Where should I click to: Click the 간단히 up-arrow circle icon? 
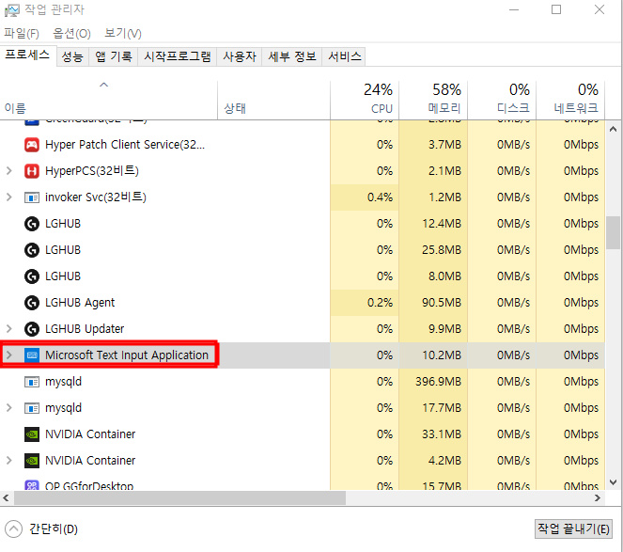(13, 528)
